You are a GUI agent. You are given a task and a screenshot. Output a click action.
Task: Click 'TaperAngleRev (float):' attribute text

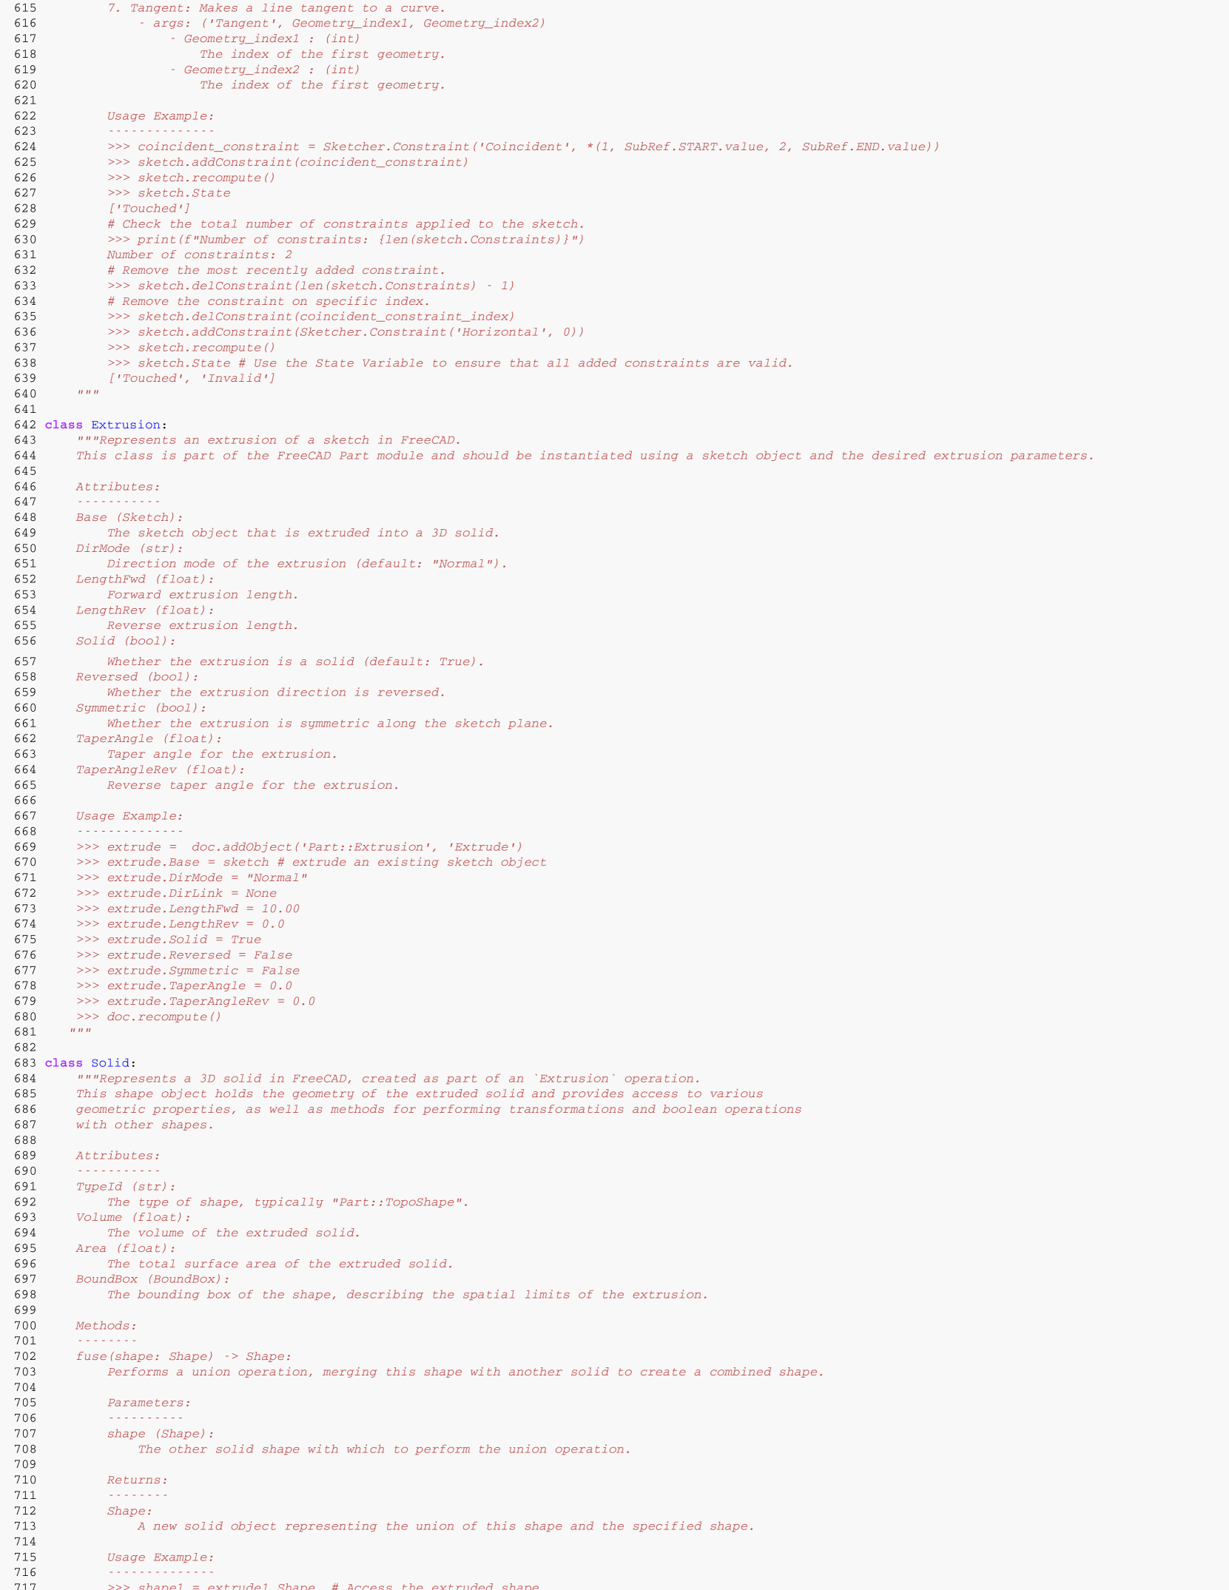tap(161, 769)
